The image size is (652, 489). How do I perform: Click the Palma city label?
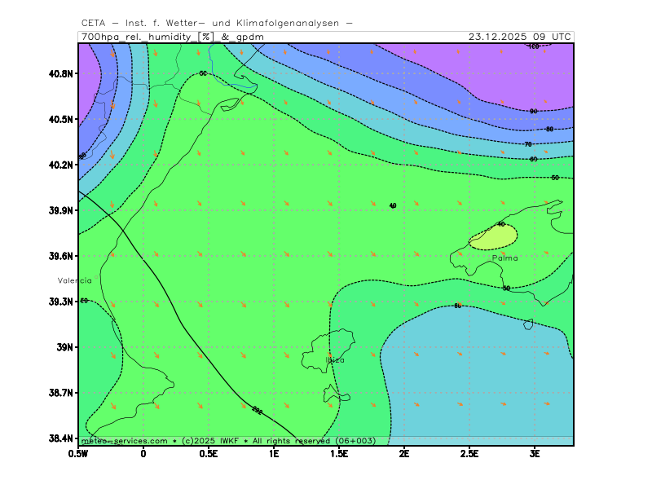point(504,258)
